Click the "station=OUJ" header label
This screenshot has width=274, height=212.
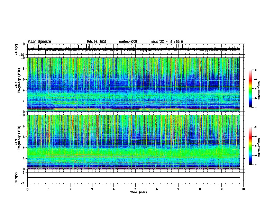(128, 42)
